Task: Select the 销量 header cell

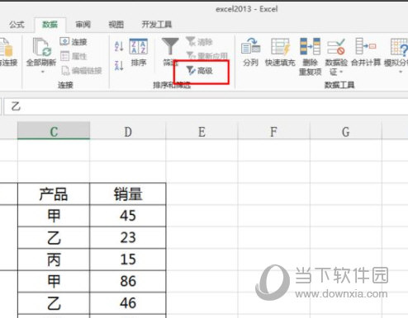Action: (128, 194)
